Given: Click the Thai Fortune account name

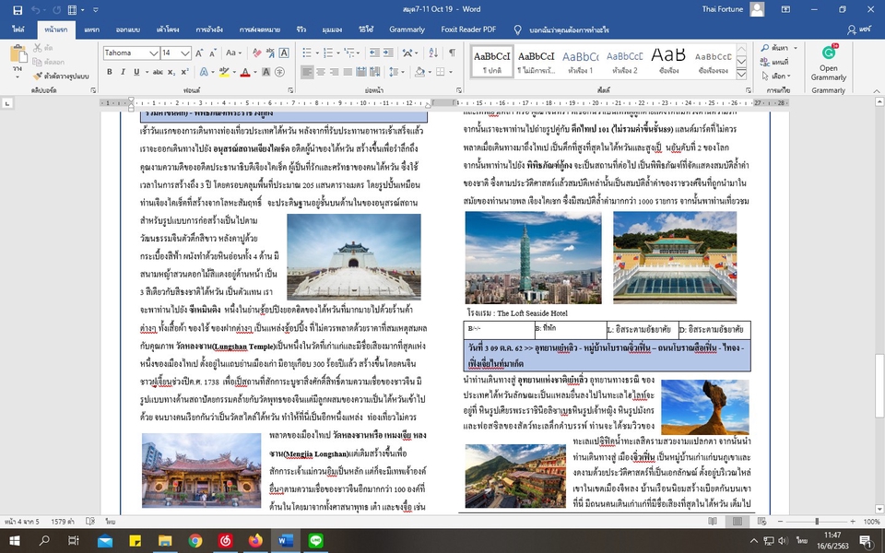Looking at the screenshot, I should pos(723,9).
